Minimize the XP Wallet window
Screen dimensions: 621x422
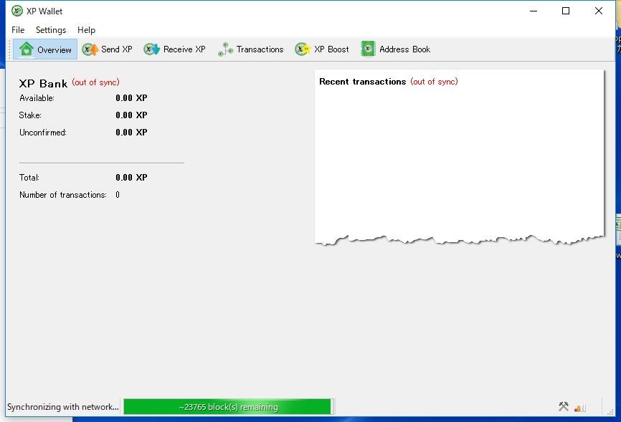click(x=534, y=11)
